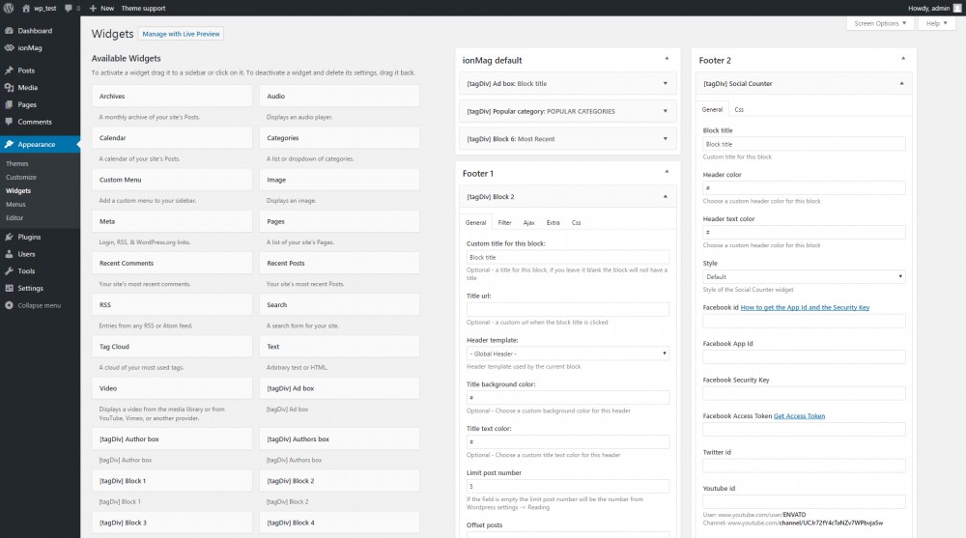The width and height of the screenshot is (966, 538).
Task: Select General tab in Block 2
Action: point(475,222)
